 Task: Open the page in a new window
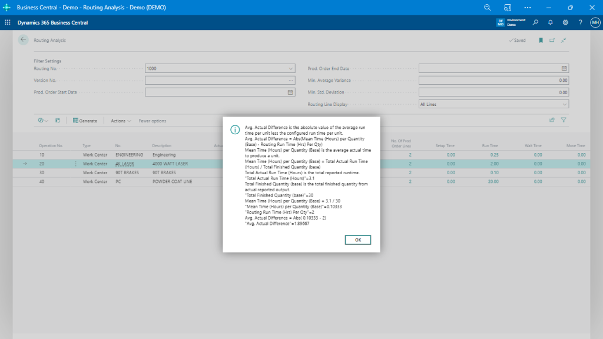click(552, 40)
